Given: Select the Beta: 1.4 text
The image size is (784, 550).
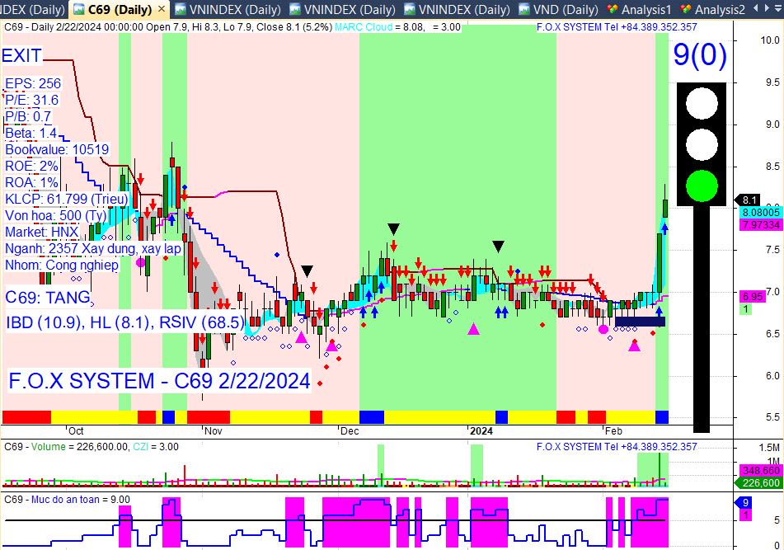Looking at the screenshot, I should click(31, 133).
